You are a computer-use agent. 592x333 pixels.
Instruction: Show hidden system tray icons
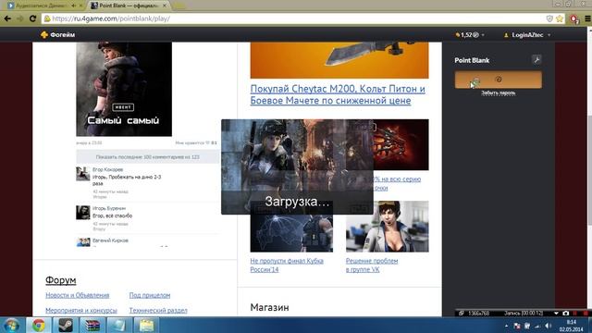pos(506,326)
